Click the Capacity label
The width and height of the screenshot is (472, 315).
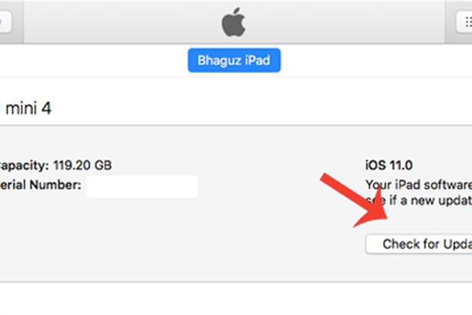[x=24, y=166]
